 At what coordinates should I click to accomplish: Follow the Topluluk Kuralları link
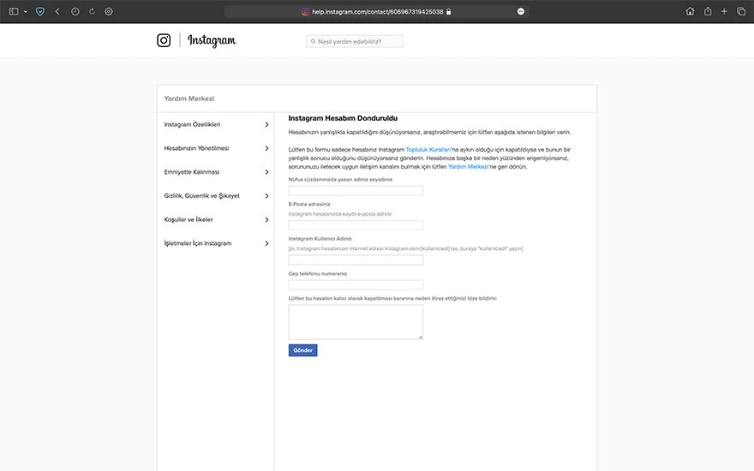[x=428, y=150]
